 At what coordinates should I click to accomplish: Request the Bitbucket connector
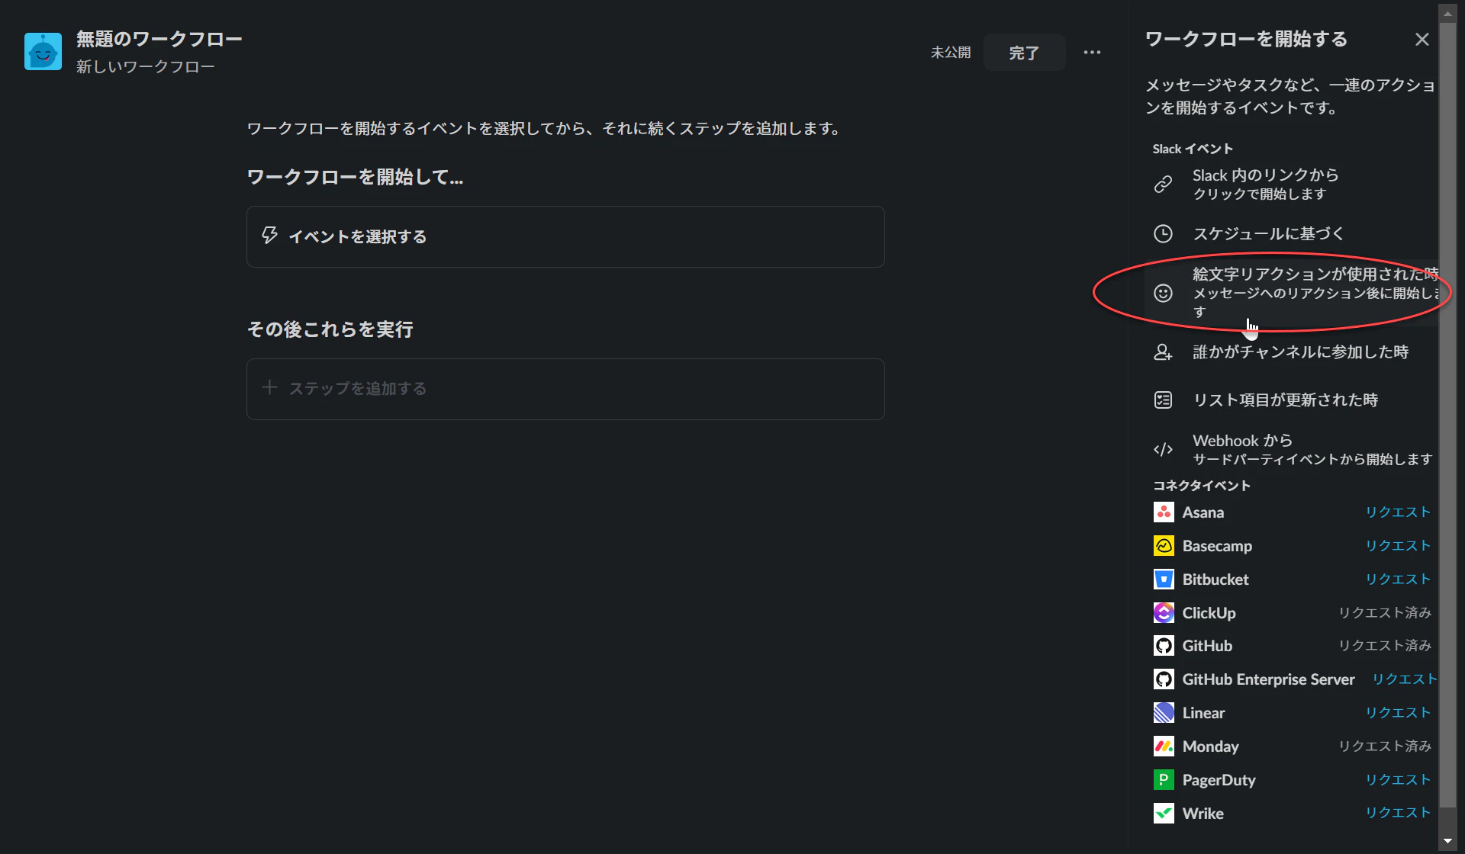(x=1398, y=579)
